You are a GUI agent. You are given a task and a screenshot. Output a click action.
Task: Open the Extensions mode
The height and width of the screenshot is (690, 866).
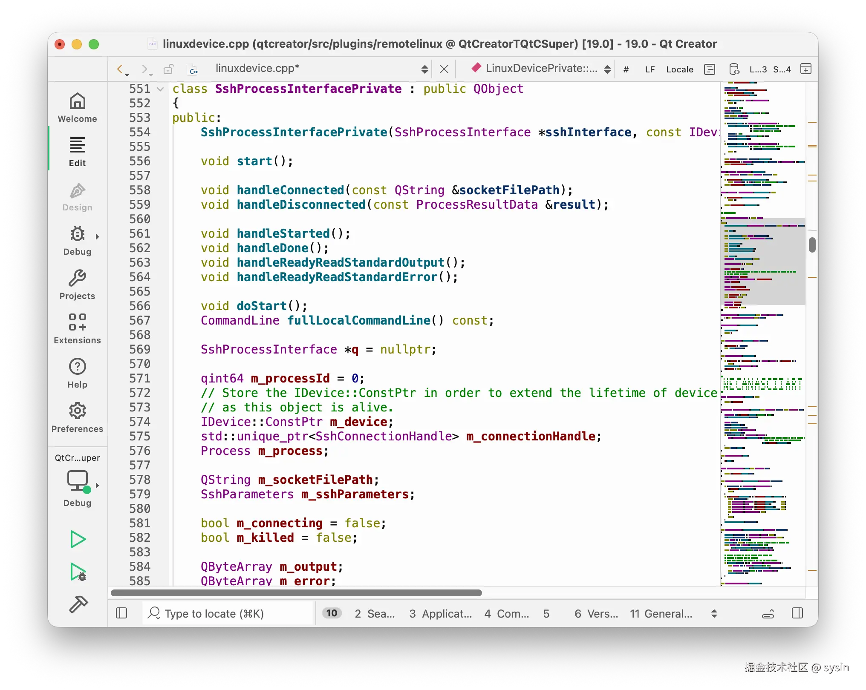click(x=77, y=329)
